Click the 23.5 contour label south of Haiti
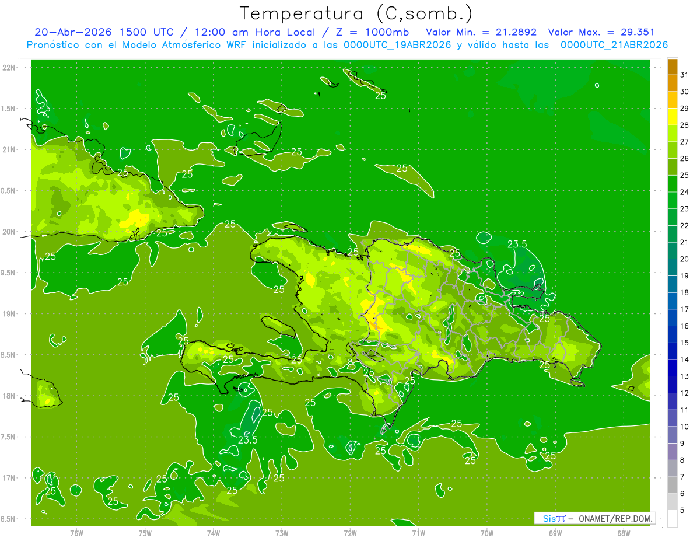Image resolution: width=700 pixels, height=541 pixels. (247, 439)
